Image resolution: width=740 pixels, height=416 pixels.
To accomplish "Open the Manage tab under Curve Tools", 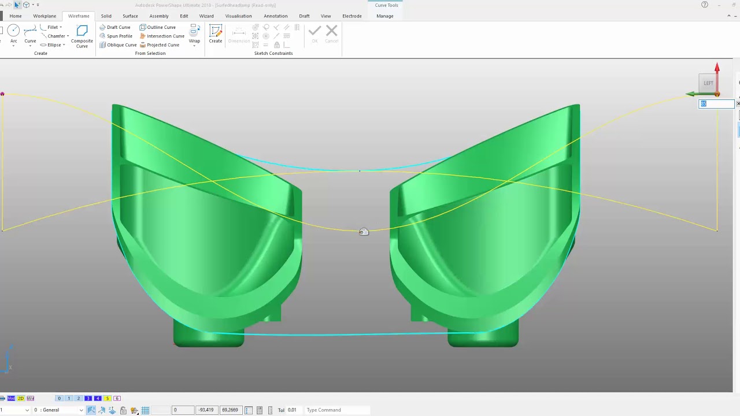I will coord(385,16).
